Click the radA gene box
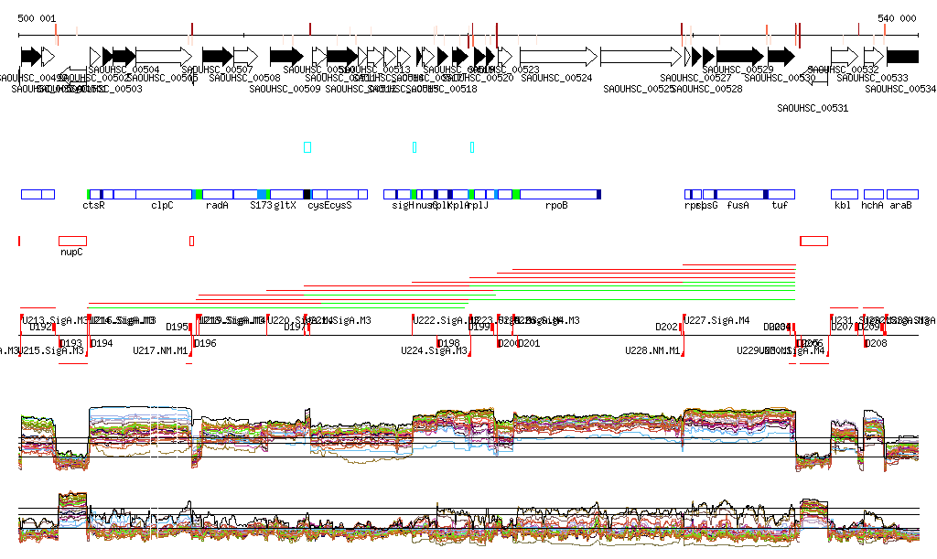This screenshot has width=937, height=559. [217, 194]
